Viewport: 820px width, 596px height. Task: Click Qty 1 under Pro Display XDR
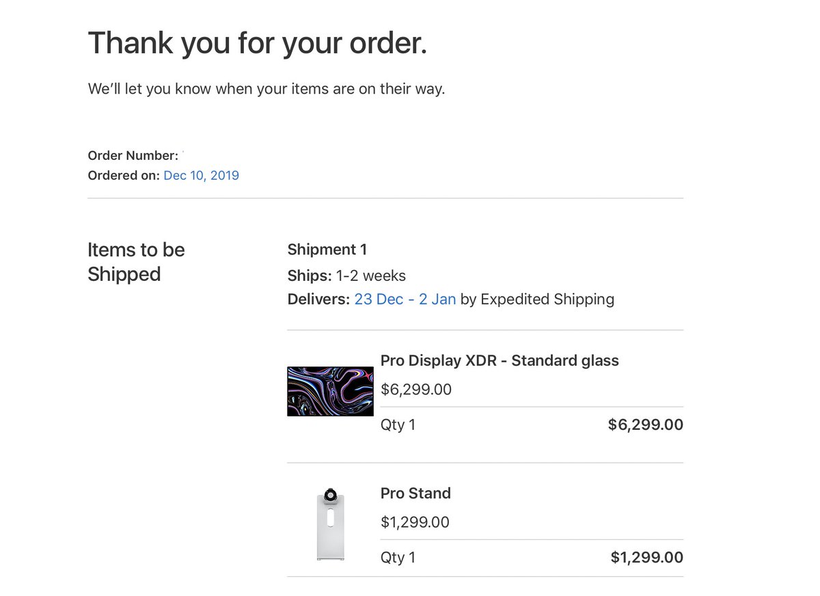[398, 425]
